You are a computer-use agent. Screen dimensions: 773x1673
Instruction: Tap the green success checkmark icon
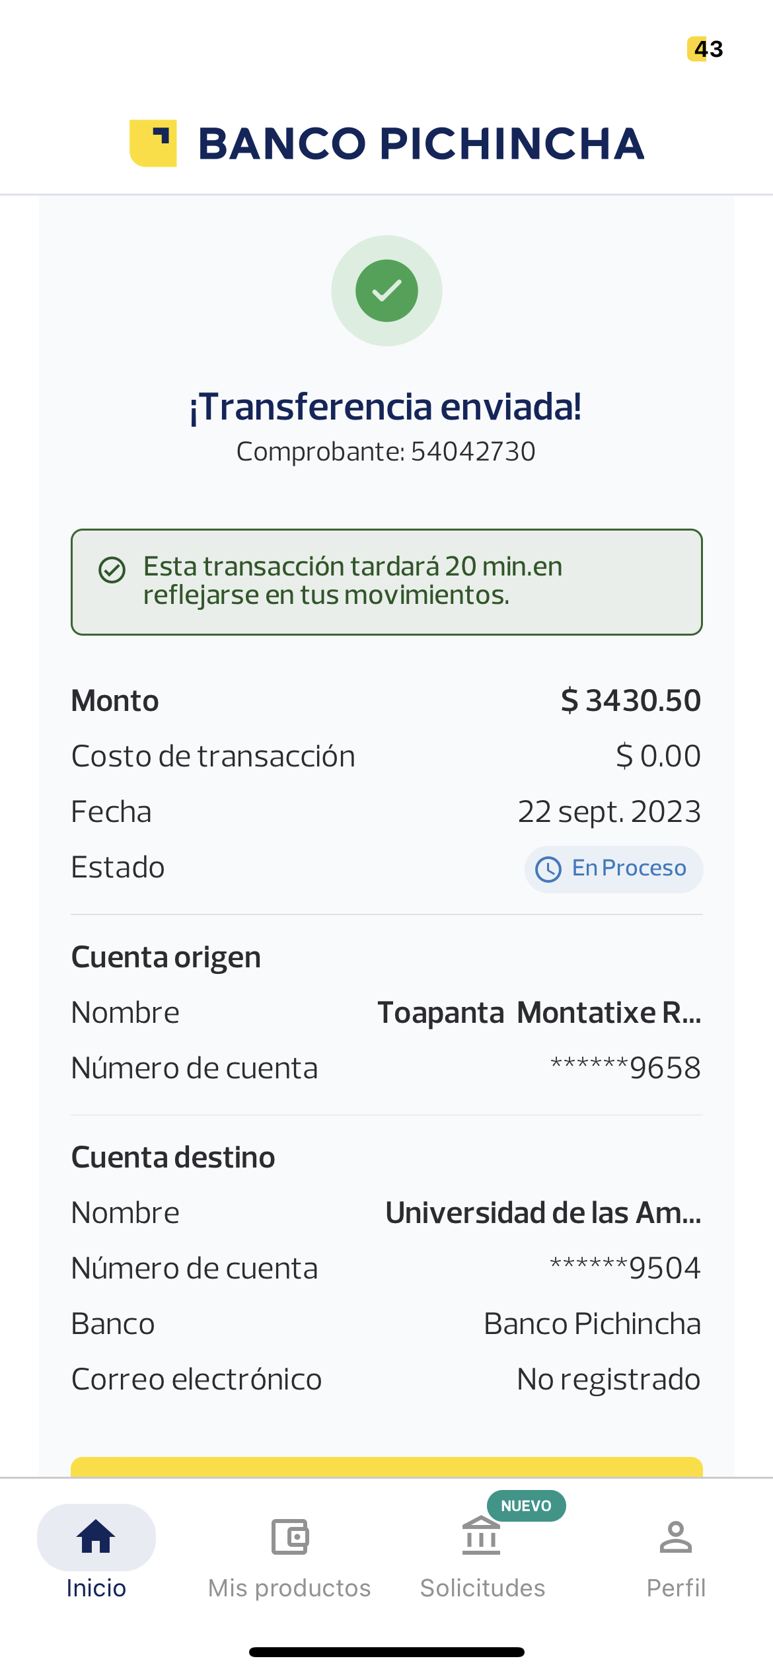[386, 291]
